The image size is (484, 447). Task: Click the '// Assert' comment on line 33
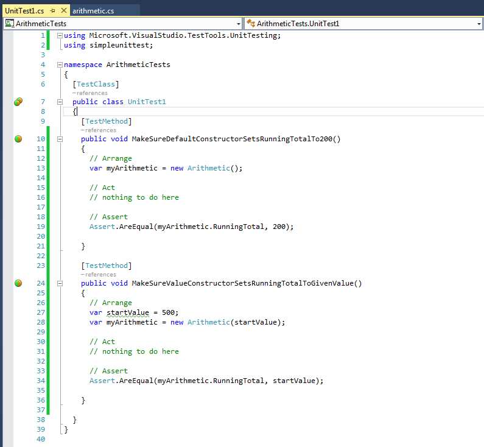(x=108, y=371)
